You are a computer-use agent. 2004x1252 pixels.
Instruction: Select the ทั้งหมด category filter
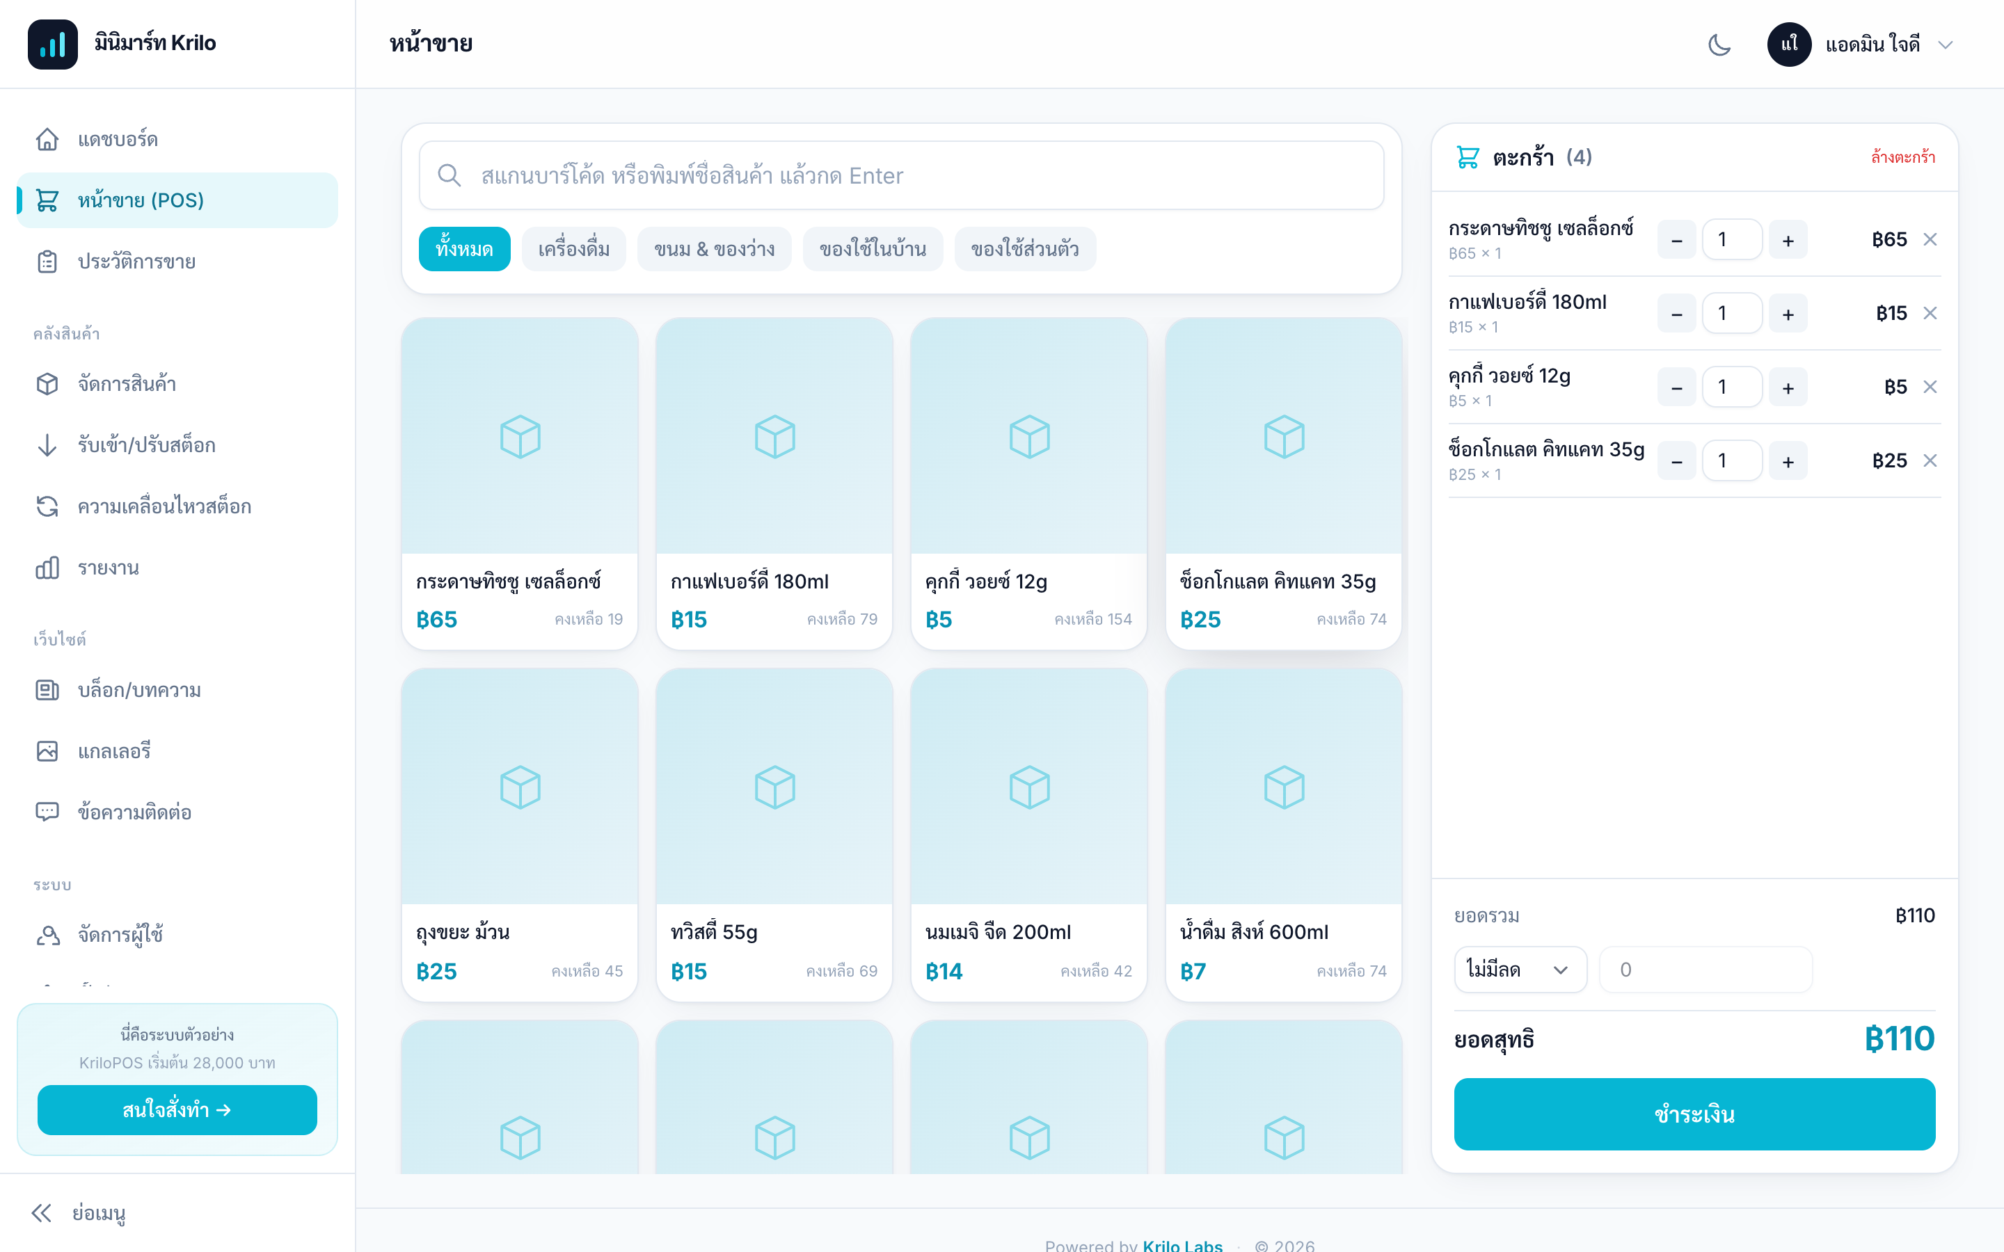465,249
